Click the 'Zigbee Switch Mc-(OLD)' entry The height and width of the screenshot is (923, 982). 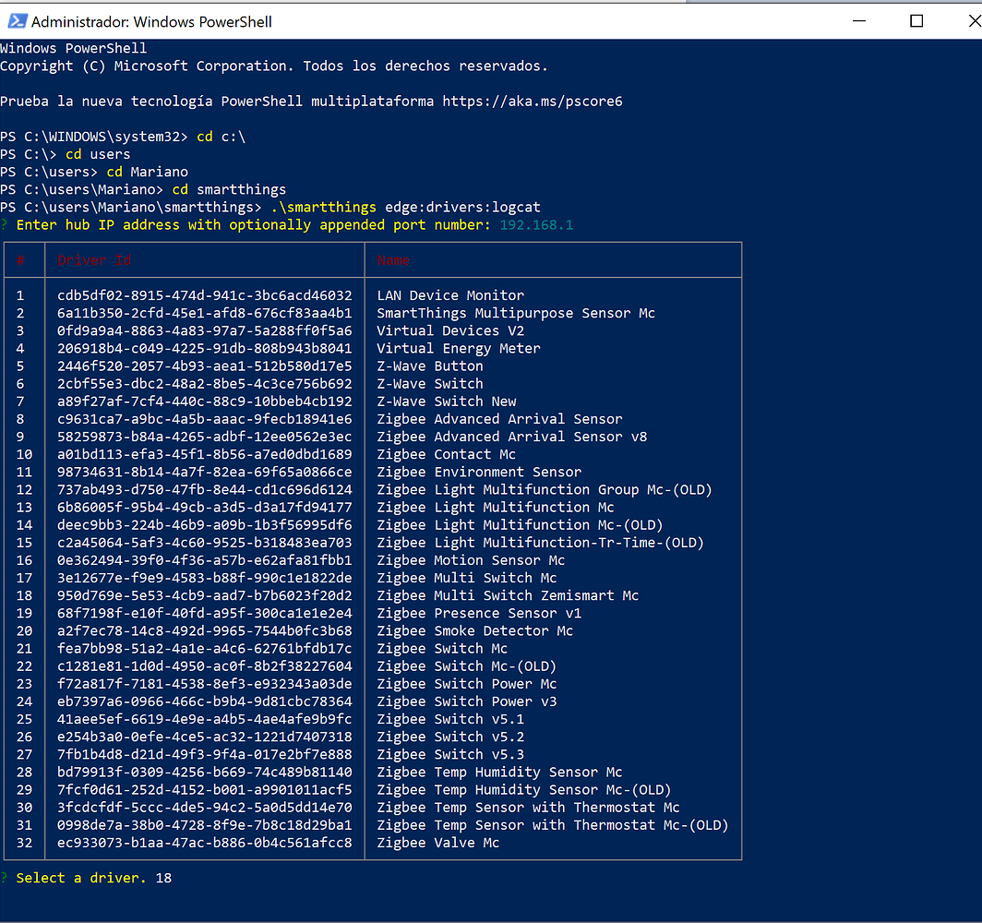tap(467, 666)
